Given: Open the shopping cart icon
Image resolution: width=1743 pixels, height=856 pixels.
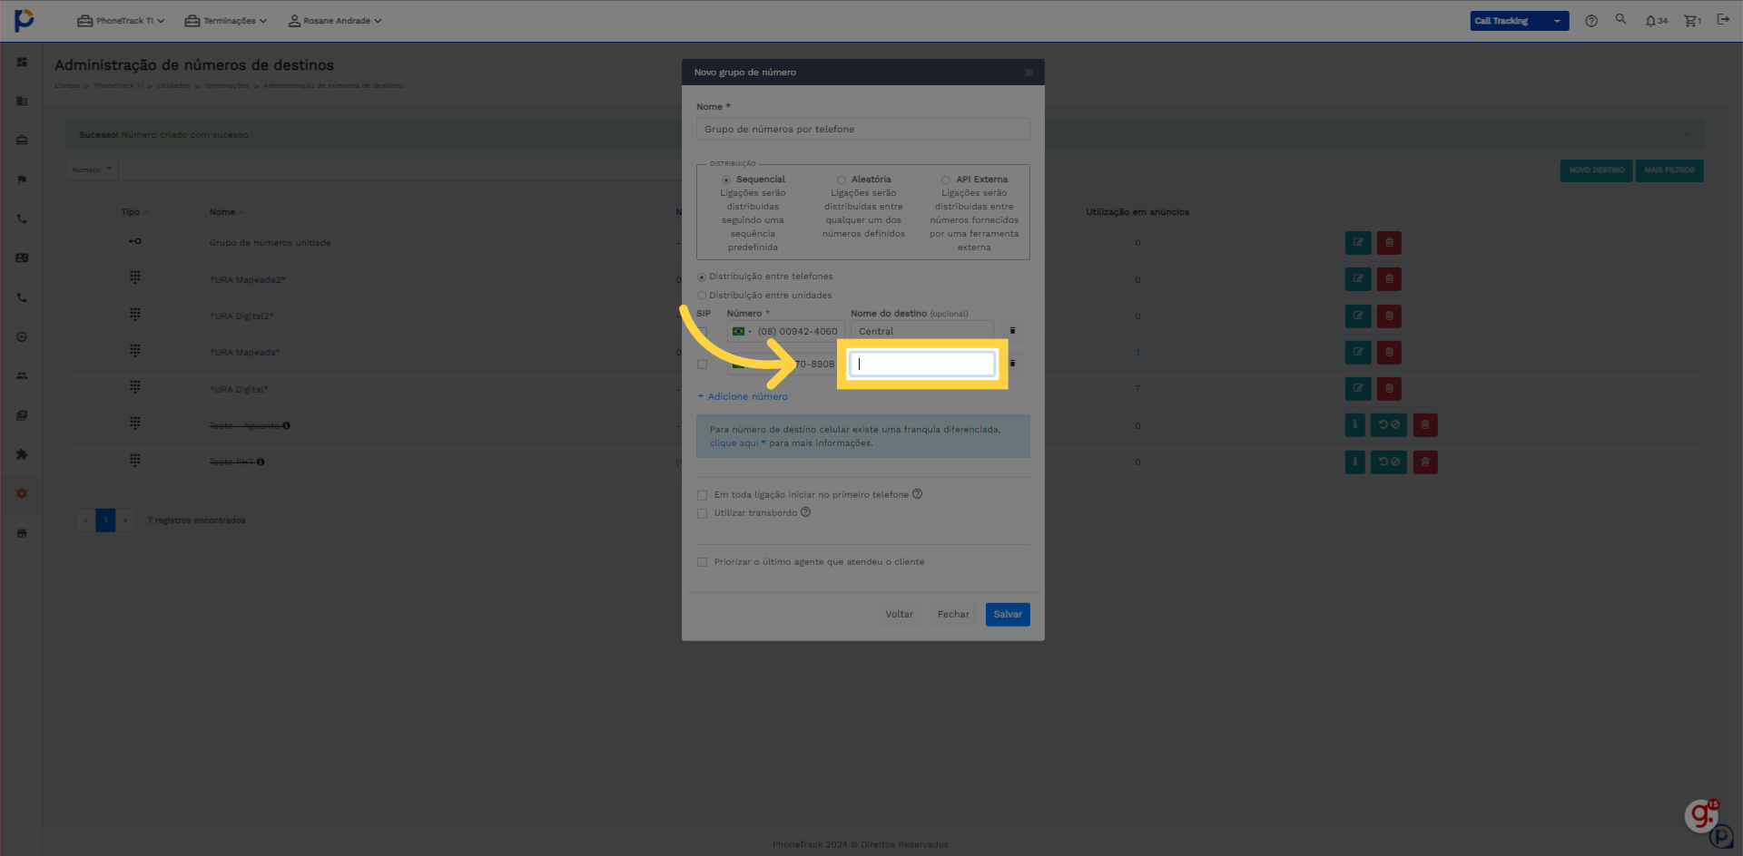Looking at the screenshot, I should tap(1692, 21).
